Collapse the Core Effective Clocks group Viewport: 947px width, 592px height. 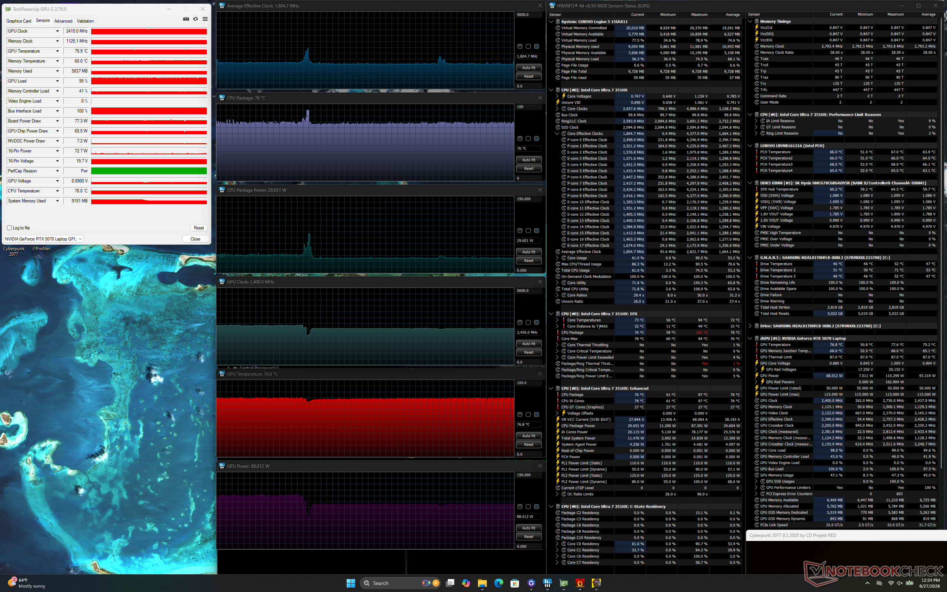(557, 134)
